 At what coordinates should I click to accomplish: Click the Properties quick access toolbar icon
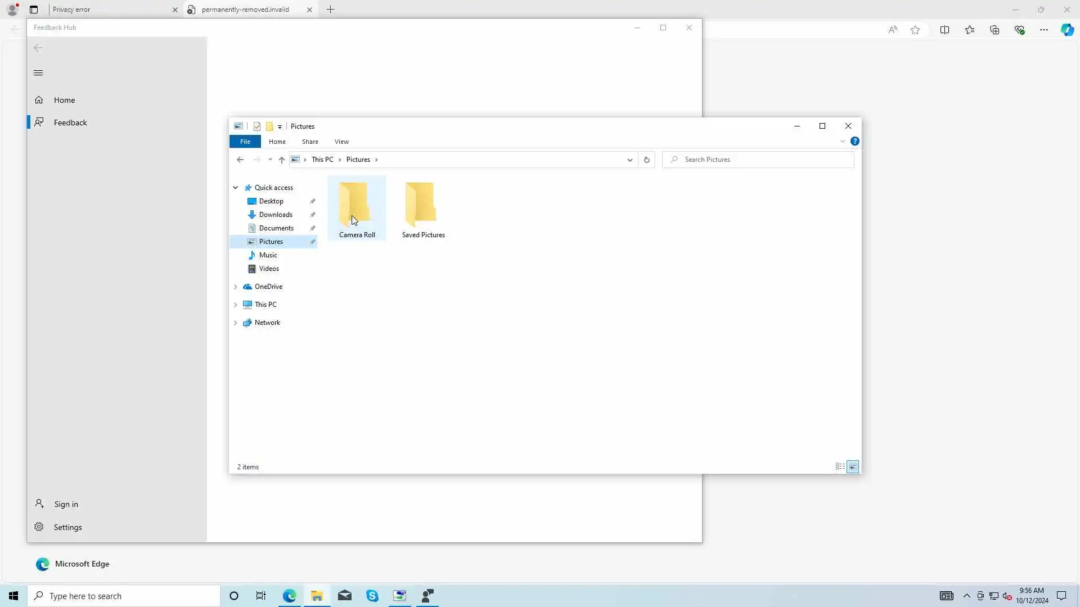pyautogui.click(x=257, y=126)
